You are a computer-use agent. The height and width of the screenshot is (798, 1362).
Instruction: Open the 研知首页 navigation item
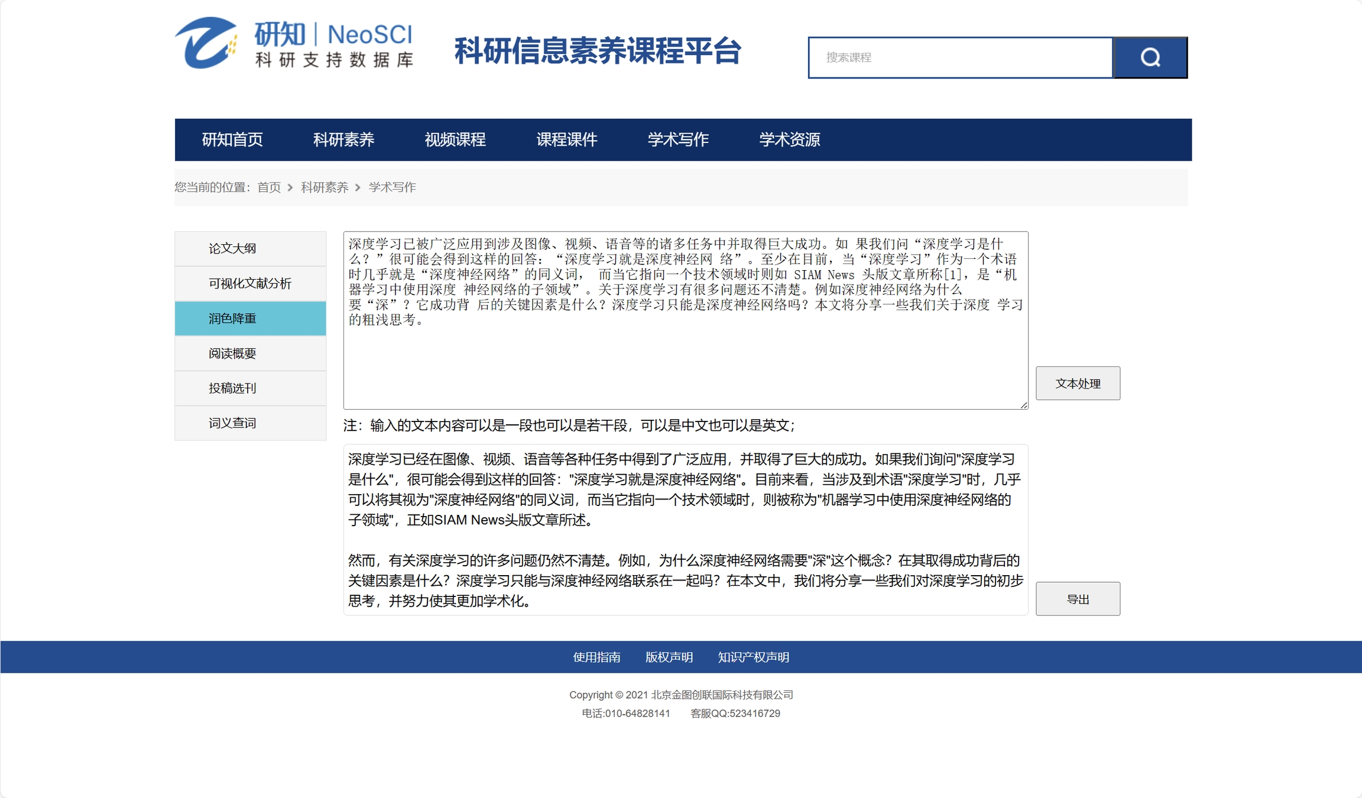(x=232, y=140)
